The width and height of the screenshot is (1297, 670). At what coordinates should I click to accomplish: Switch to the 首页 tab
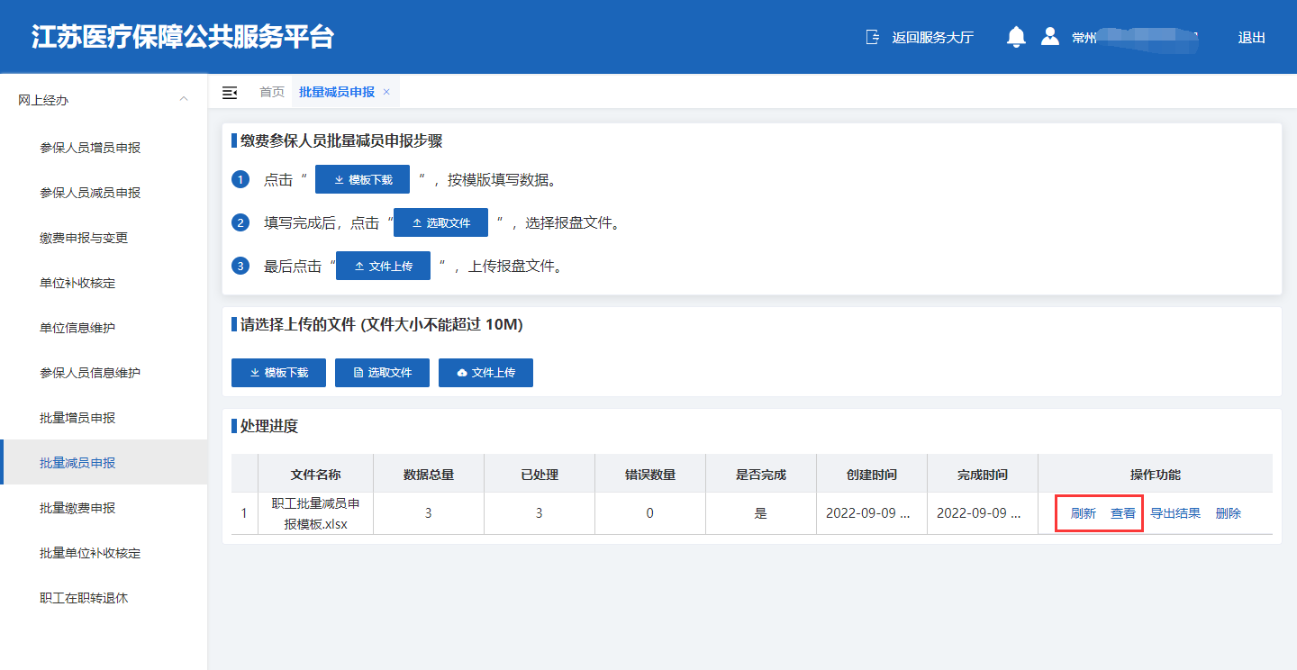coord(272,92)
